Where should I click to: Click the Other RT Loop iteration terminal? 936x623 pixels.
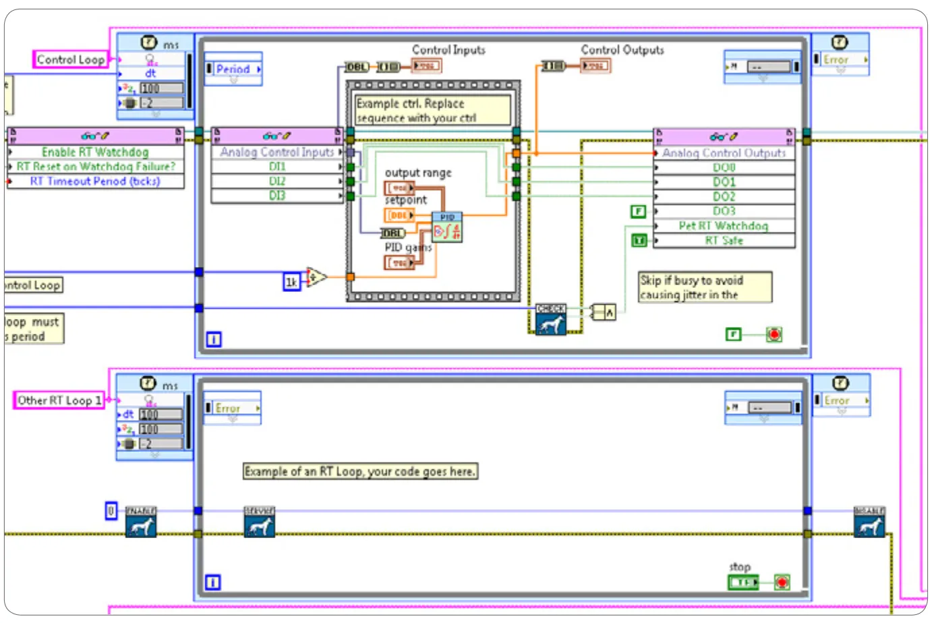tap(212, 582)
